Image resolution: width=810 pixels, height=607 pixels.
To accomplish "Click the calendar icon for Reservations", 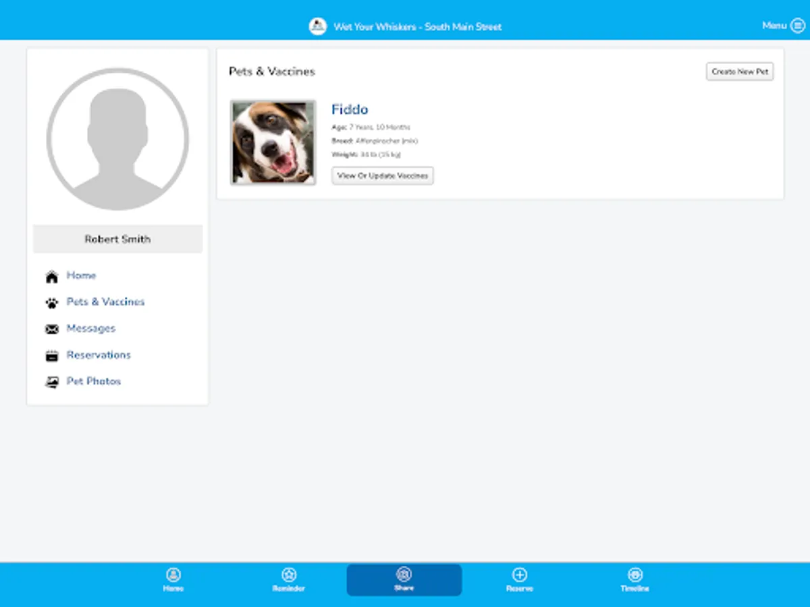I will (x=52, y=355).
